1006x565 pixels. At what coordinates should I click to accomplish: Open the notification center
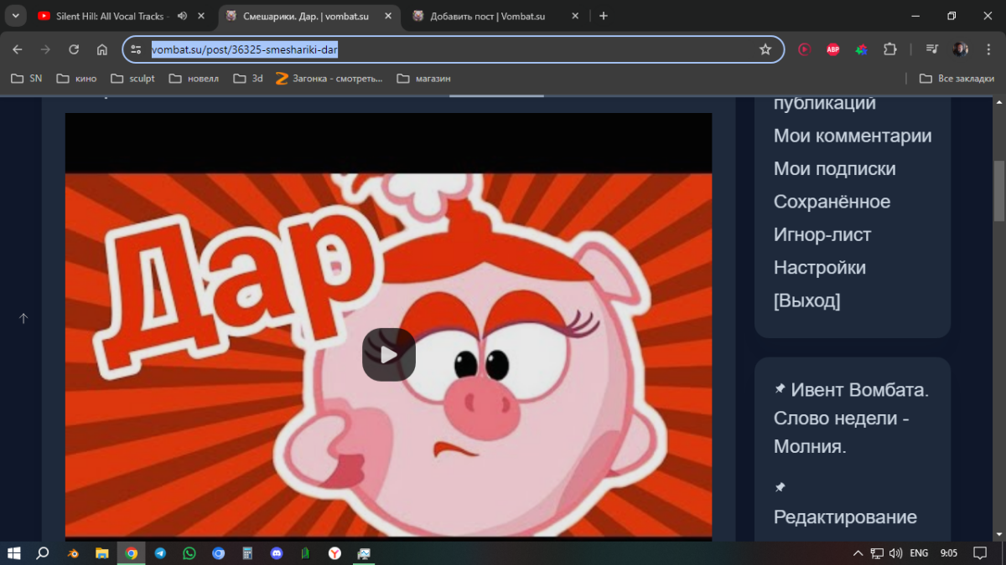(x=979, y=553)
